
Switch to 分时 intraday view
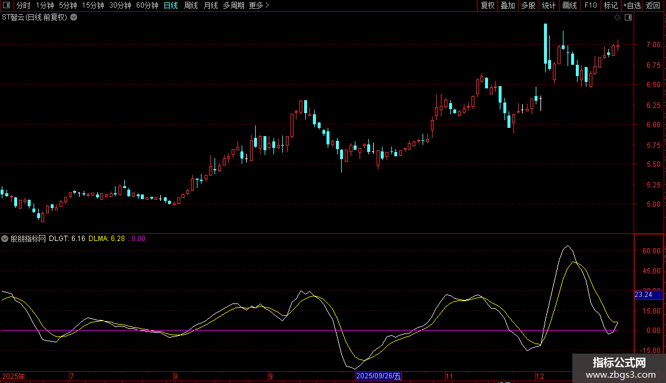[x=23, y=5]
